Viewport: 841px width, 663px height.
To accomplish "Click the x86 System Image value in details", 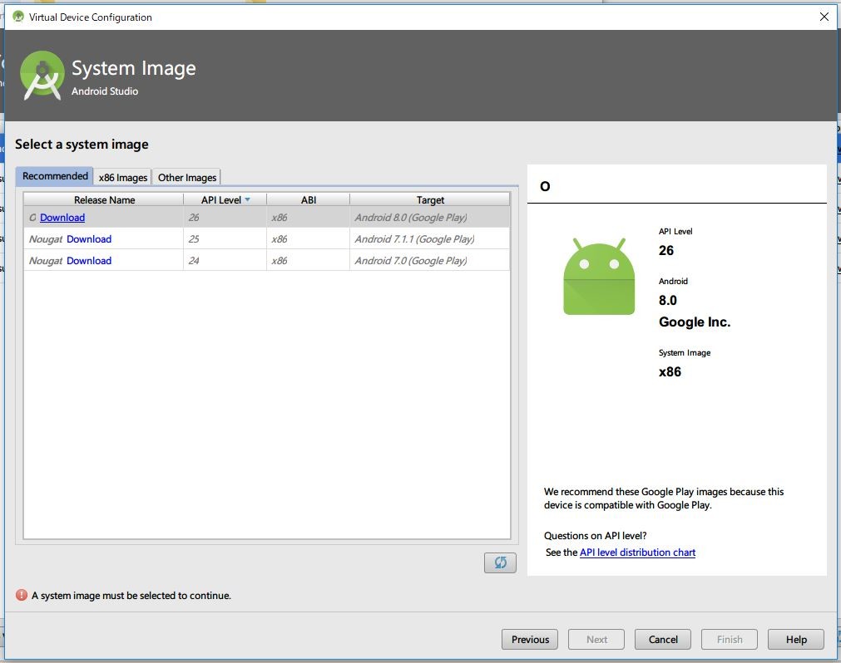I will coord(670,371).
